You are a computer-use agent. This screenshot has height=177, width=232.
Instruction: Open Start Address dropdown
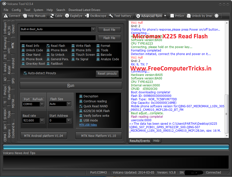69,120
